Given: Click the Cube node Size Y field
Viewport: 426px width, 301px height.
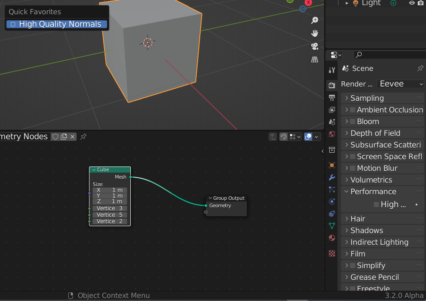Looking at the screenshot, I should (x=110, y=196).
